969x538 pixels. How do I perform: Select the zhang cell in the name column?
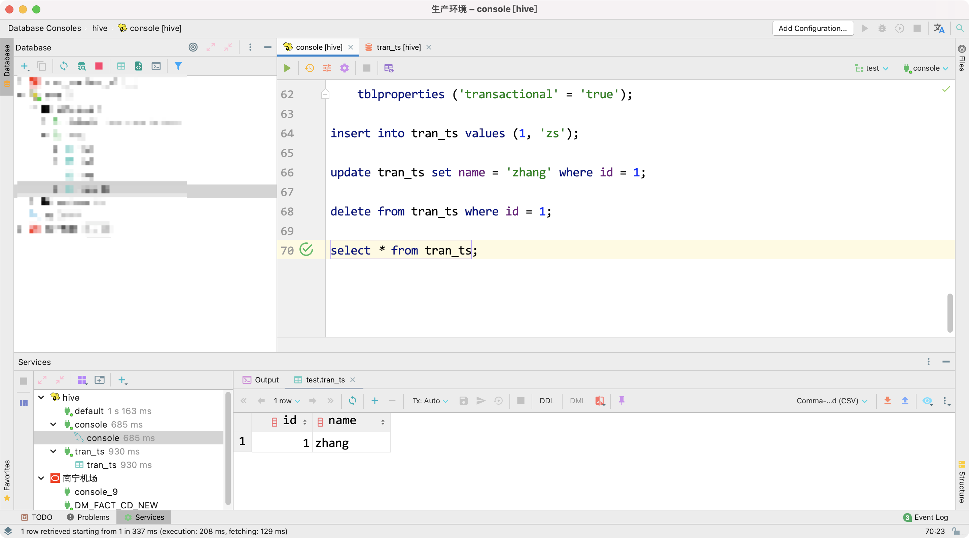(351, 443)
